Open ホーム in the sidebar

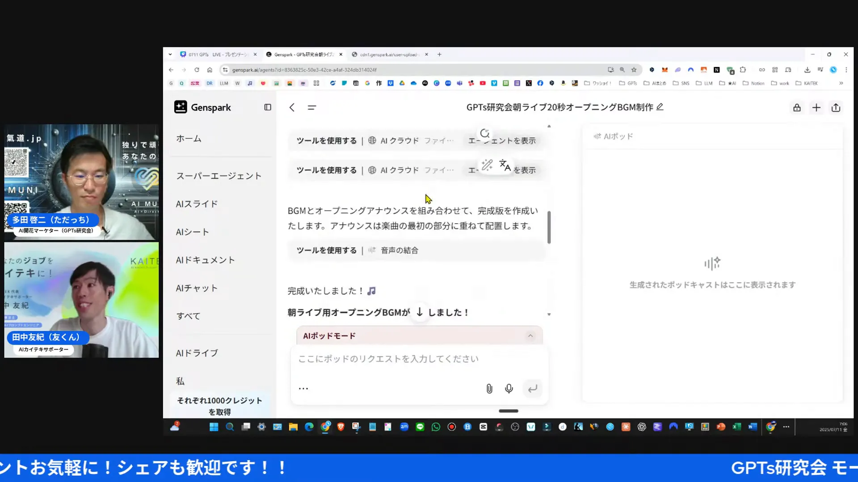[189, 139]
